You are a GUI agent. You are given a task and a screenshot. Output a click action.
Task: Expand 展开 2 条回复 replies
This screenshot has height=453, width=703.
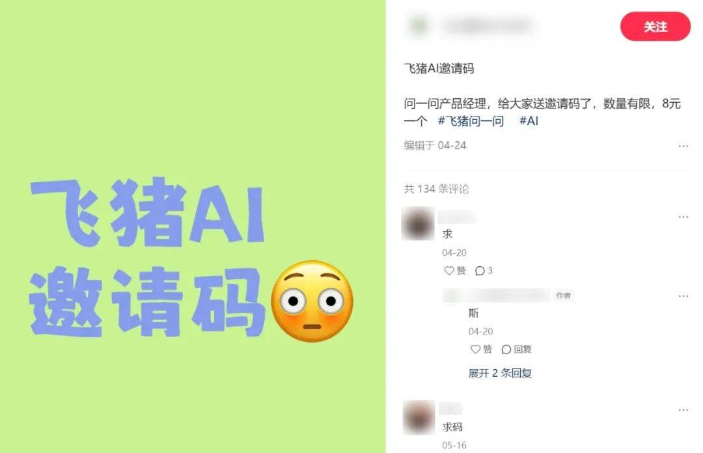tap(500, 373)
